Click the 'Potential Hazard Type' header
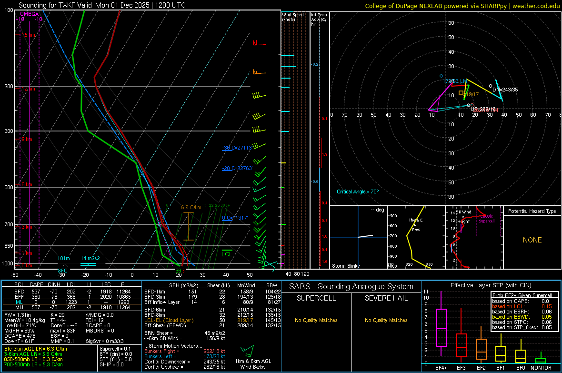The image size is (562, 373). pyautogui.click(x=532, y=211)
